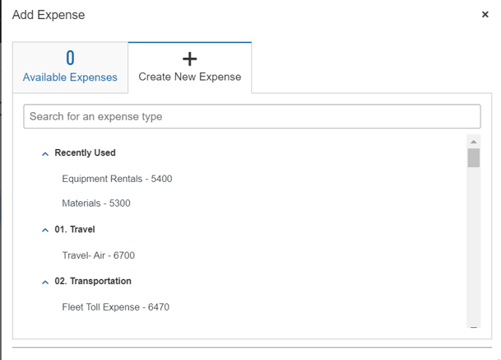Click the Recently Used group heading
Viewport: 501px width, 360px height.
[x=85, y=152]
